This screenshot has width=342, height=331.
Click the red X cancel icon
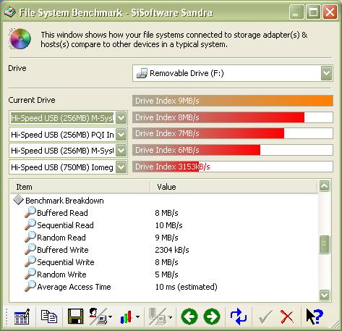[x=287, y=317]
